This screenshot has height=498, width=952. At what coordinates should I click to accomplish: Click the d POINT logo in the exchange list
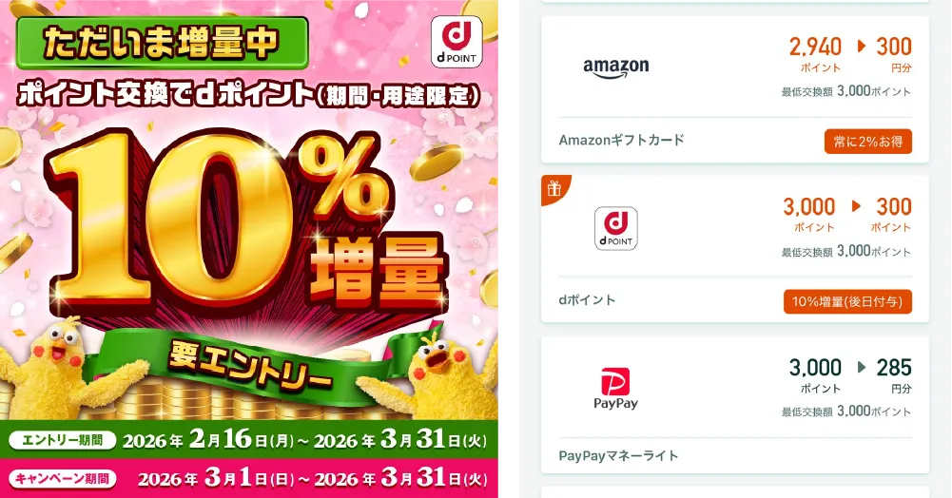(615, 228)
